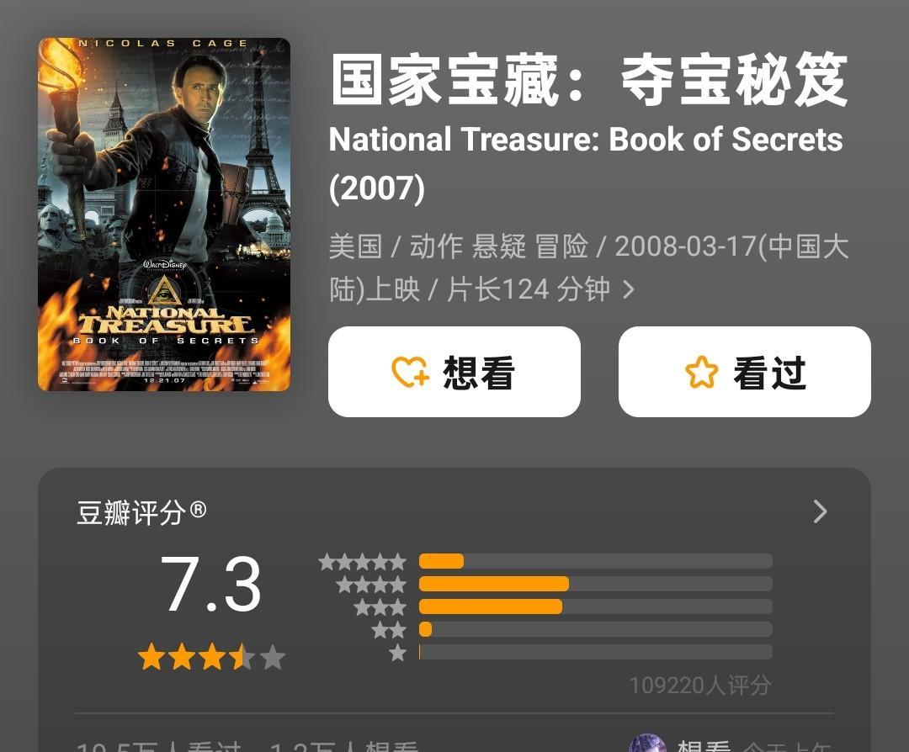Open rating details chevron beside 豆瓣评分

[820, 511]
